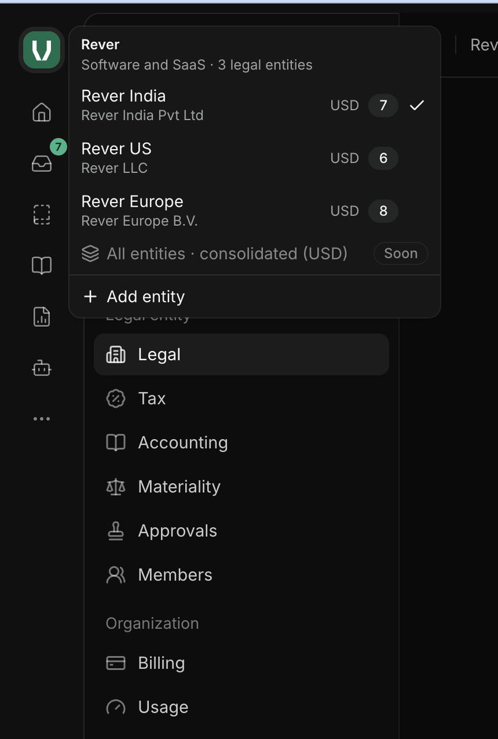Click the Add entity button
The width and height of the screenshot is (498, 739).
click(255, 297)
